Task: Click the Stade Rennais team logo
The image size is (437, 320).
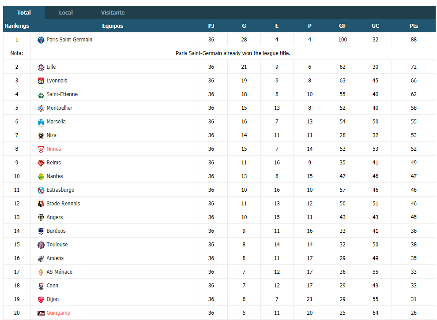Action: click(41, 204)
